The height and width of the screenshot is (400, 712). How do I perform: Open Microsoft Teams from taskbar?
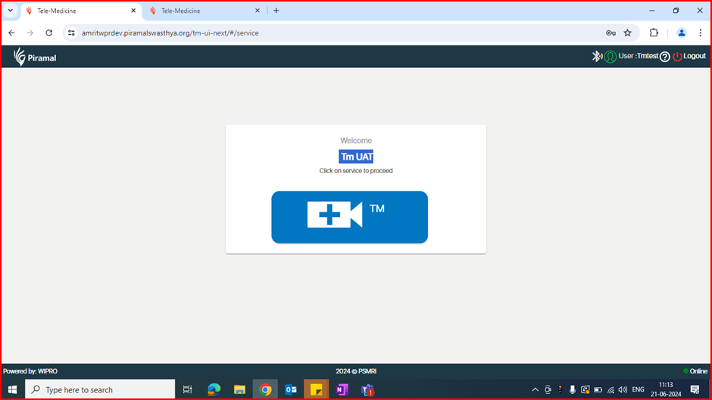[367, 389]
